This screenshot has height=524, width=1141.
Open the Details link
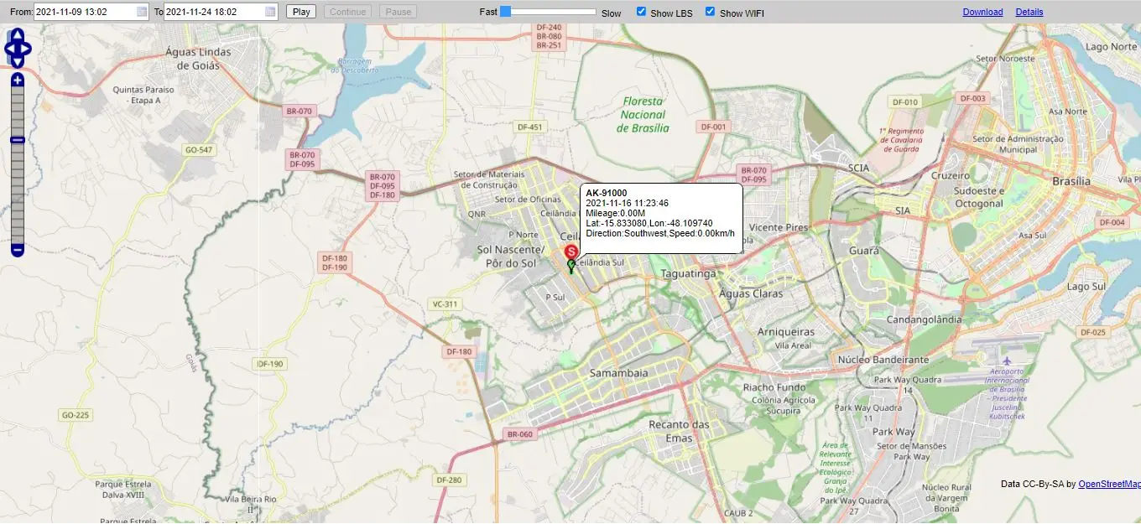[x=1029, y=12]
